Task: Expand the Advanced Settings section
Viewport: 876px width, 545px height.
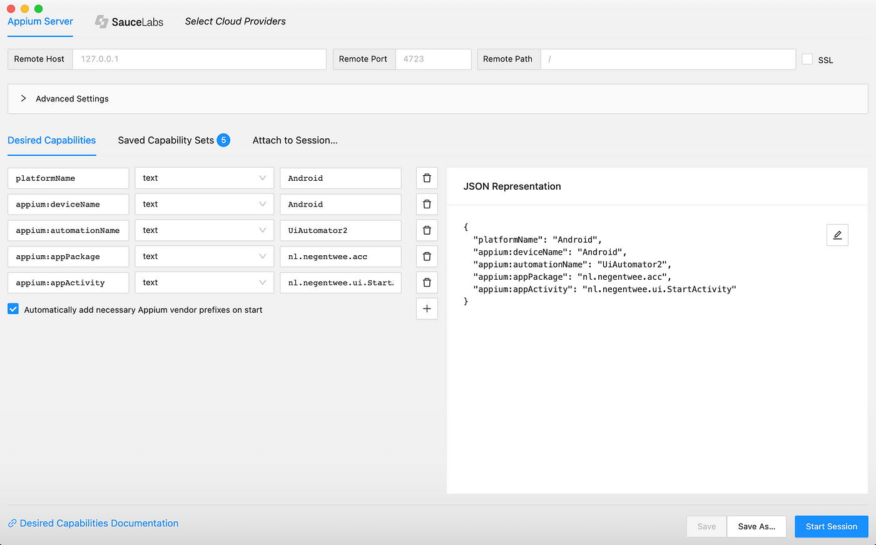Action: (438, 99)
